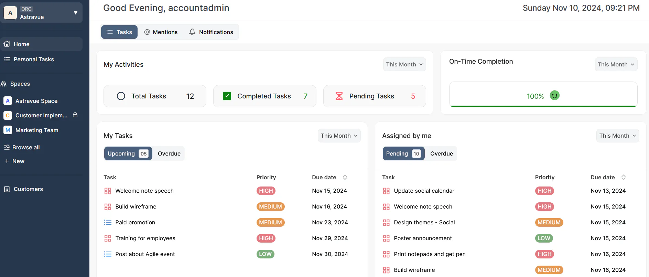
Task: Click the Home house icon in sidebar
Action: pyautogui.click(x=7, y=44)
